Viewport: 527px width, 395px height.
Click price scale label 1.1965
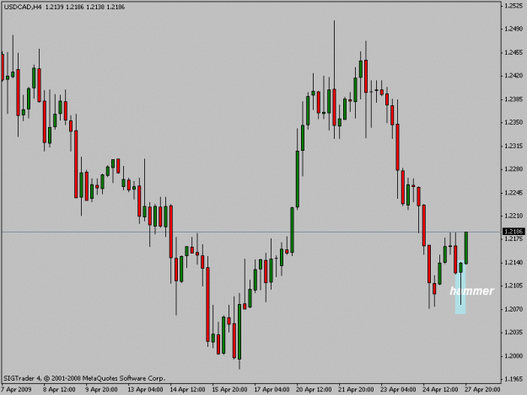pyautogui.click(x=514, y=379)
